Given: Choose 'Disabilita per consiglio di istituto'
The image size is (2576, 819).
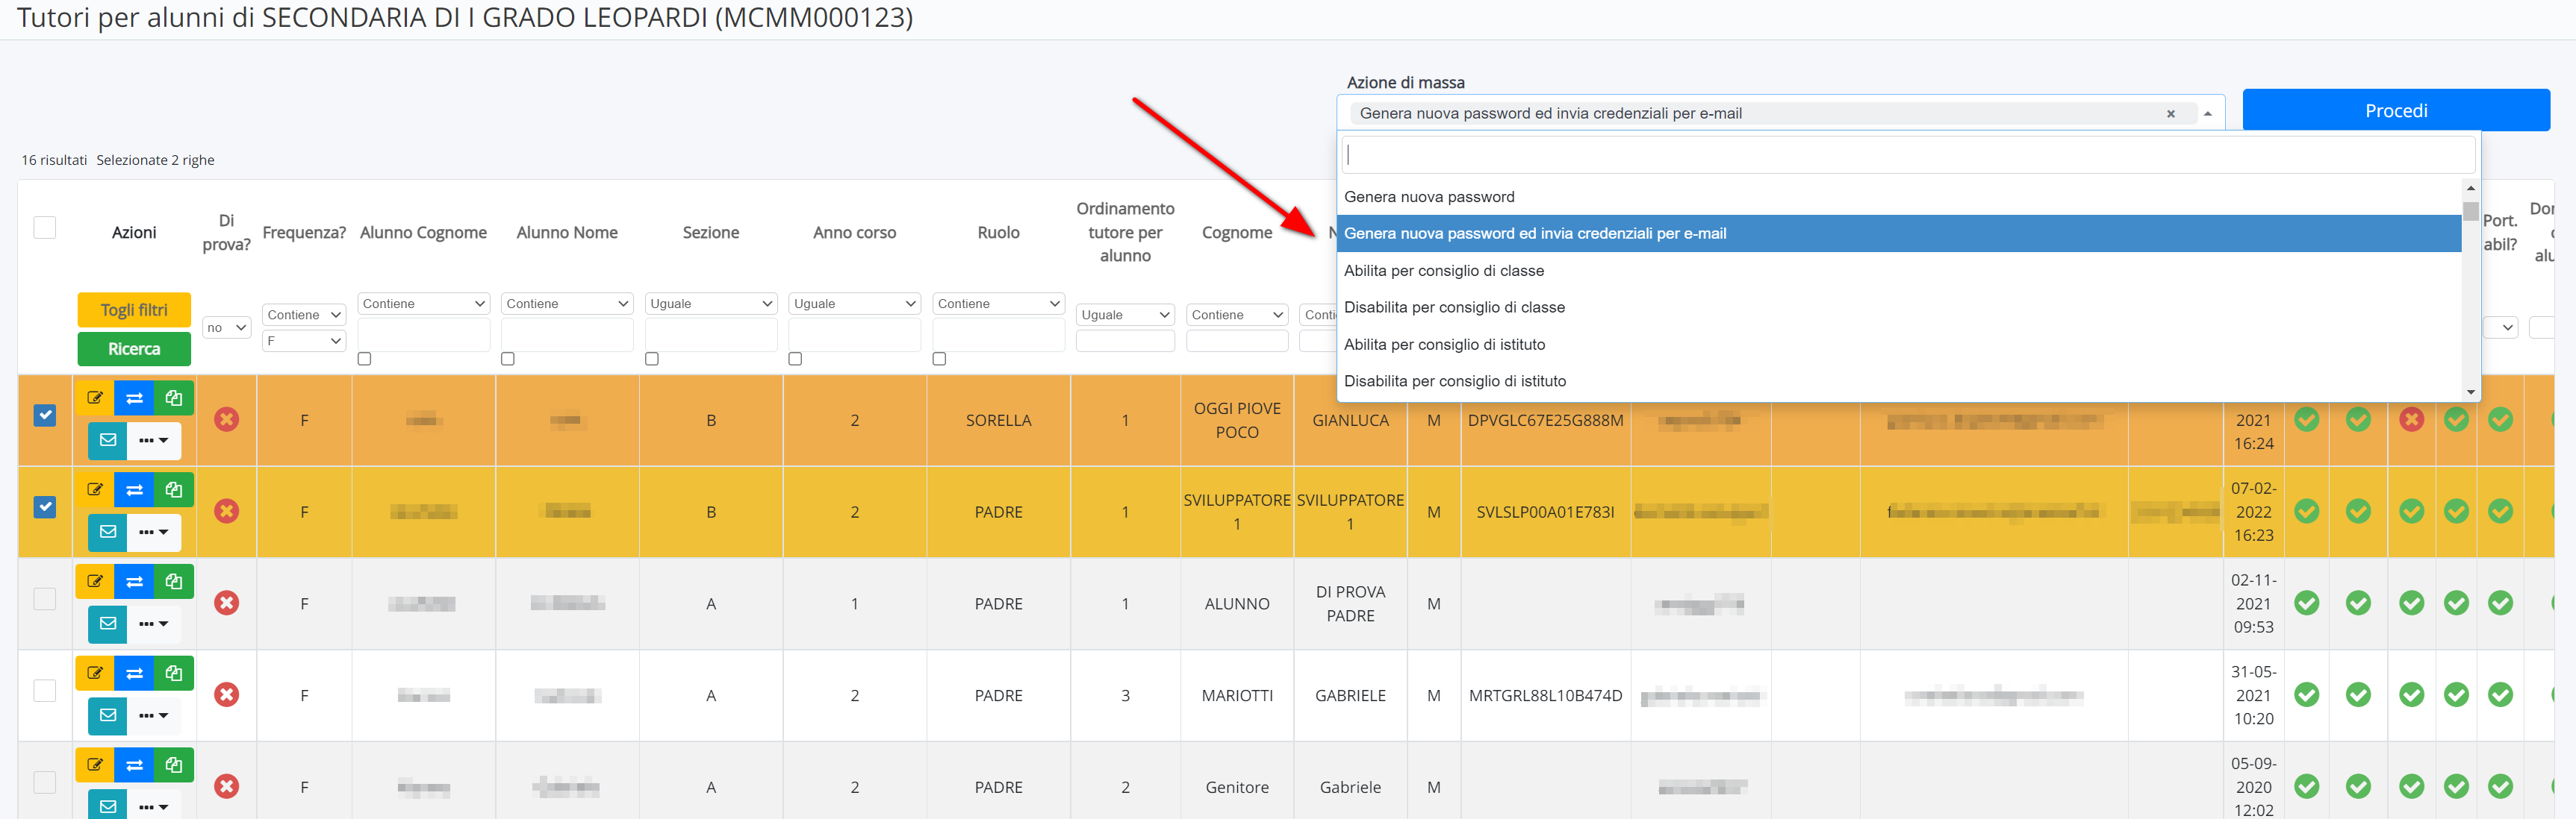Looking at the screenshot, I should 1898,382.
